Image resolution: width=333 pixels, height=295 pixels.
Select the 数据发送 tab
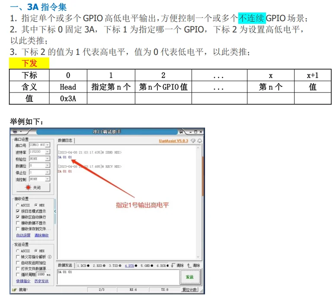[x=65, y=265]
